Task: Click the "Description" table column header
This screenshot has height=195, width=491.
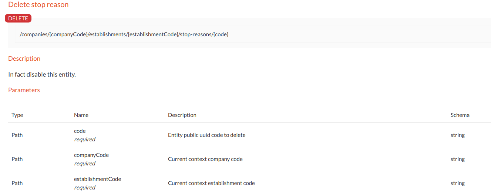Action: pos(182,115)
